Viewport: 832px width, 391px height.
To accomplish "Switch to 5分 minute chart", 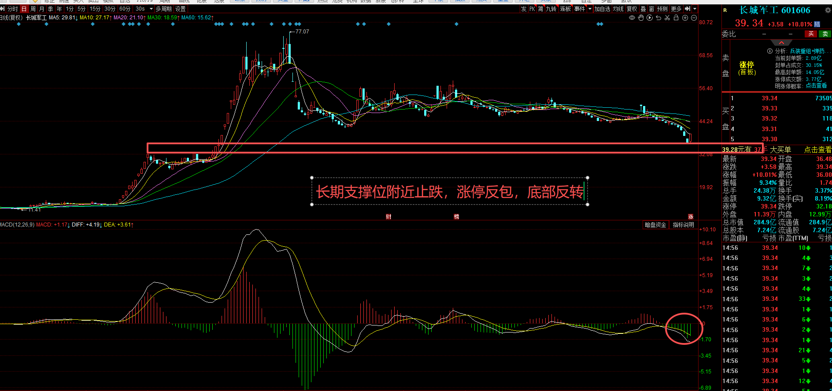I will [81, 9].
